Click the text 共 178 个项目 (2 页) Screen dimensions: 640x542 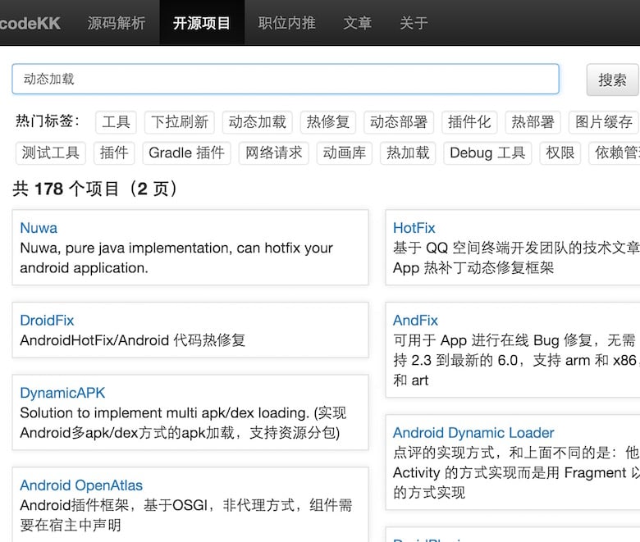click(x=94, y=189)
